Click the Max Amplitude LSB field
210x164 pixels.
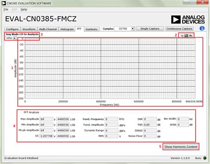click(63, 119)
